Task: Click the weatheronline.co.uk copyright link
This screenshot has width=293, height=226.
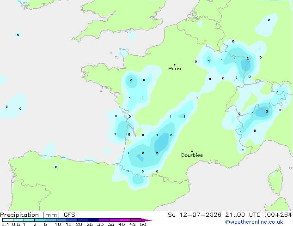Action: pos(254,222)
